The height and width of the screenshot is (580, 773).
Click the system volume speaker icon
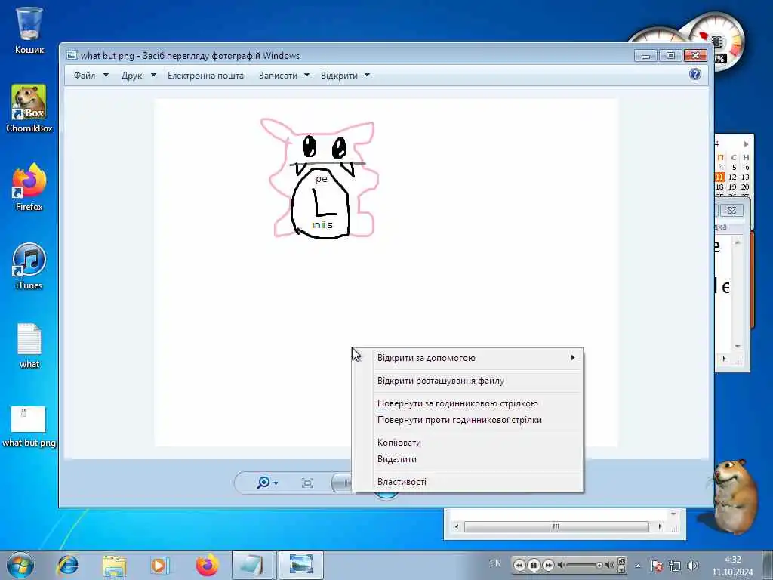click(693, 566)
